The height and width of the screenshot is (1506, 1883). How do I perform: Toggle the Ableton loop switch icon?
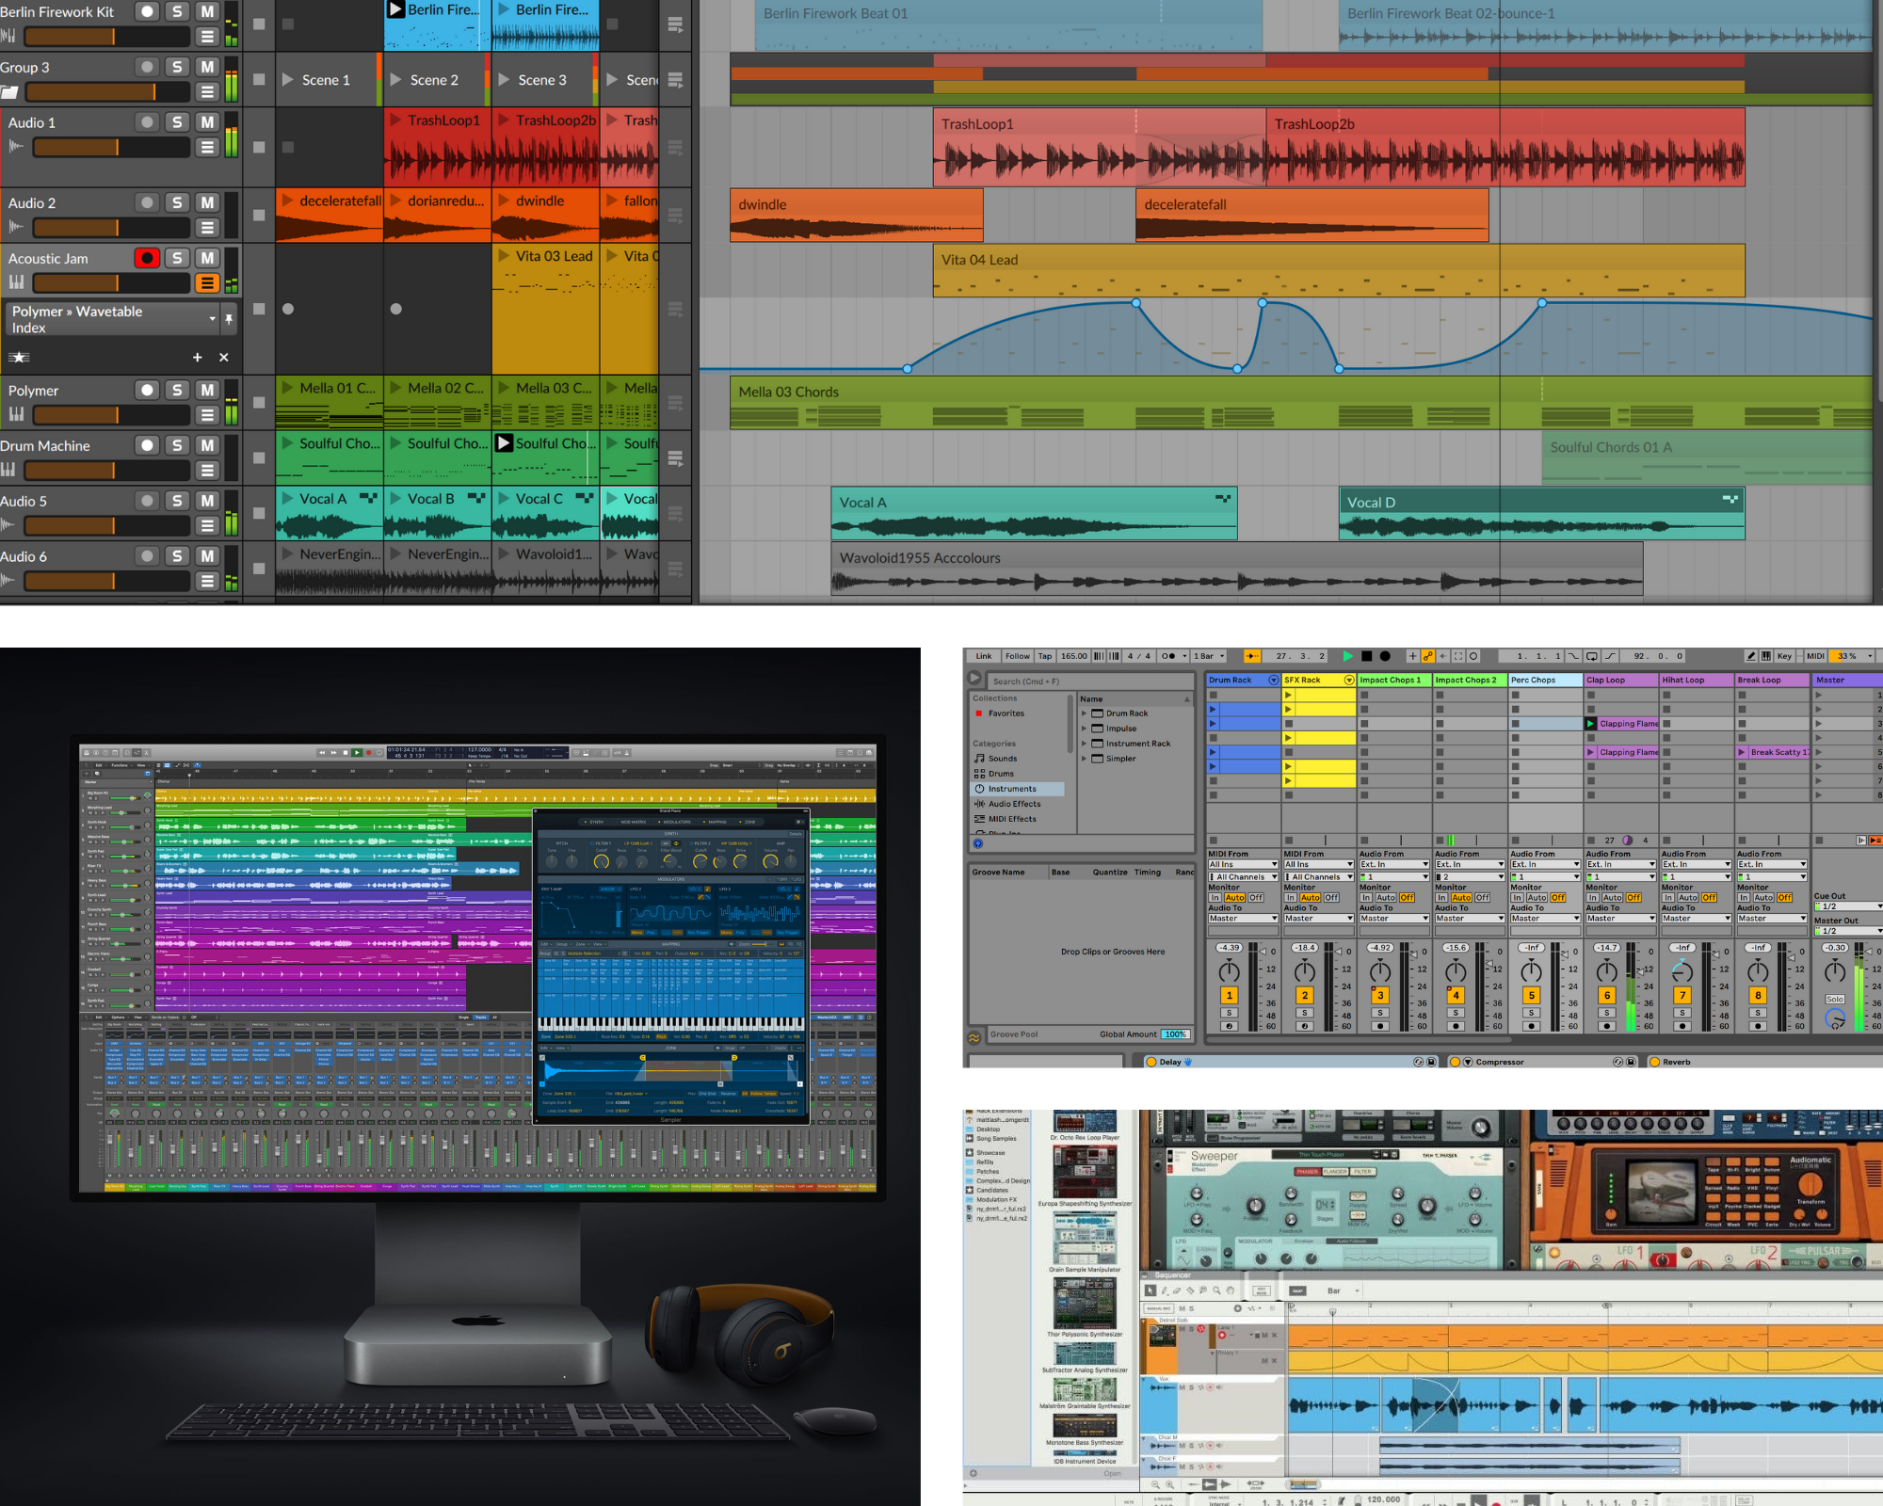1592,656
